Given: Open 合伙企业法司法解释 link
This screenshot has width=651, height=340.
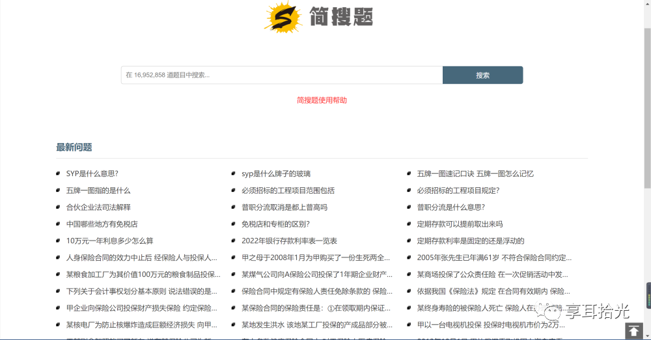Looking at the screenshot, I should click(x=98, y=207).
